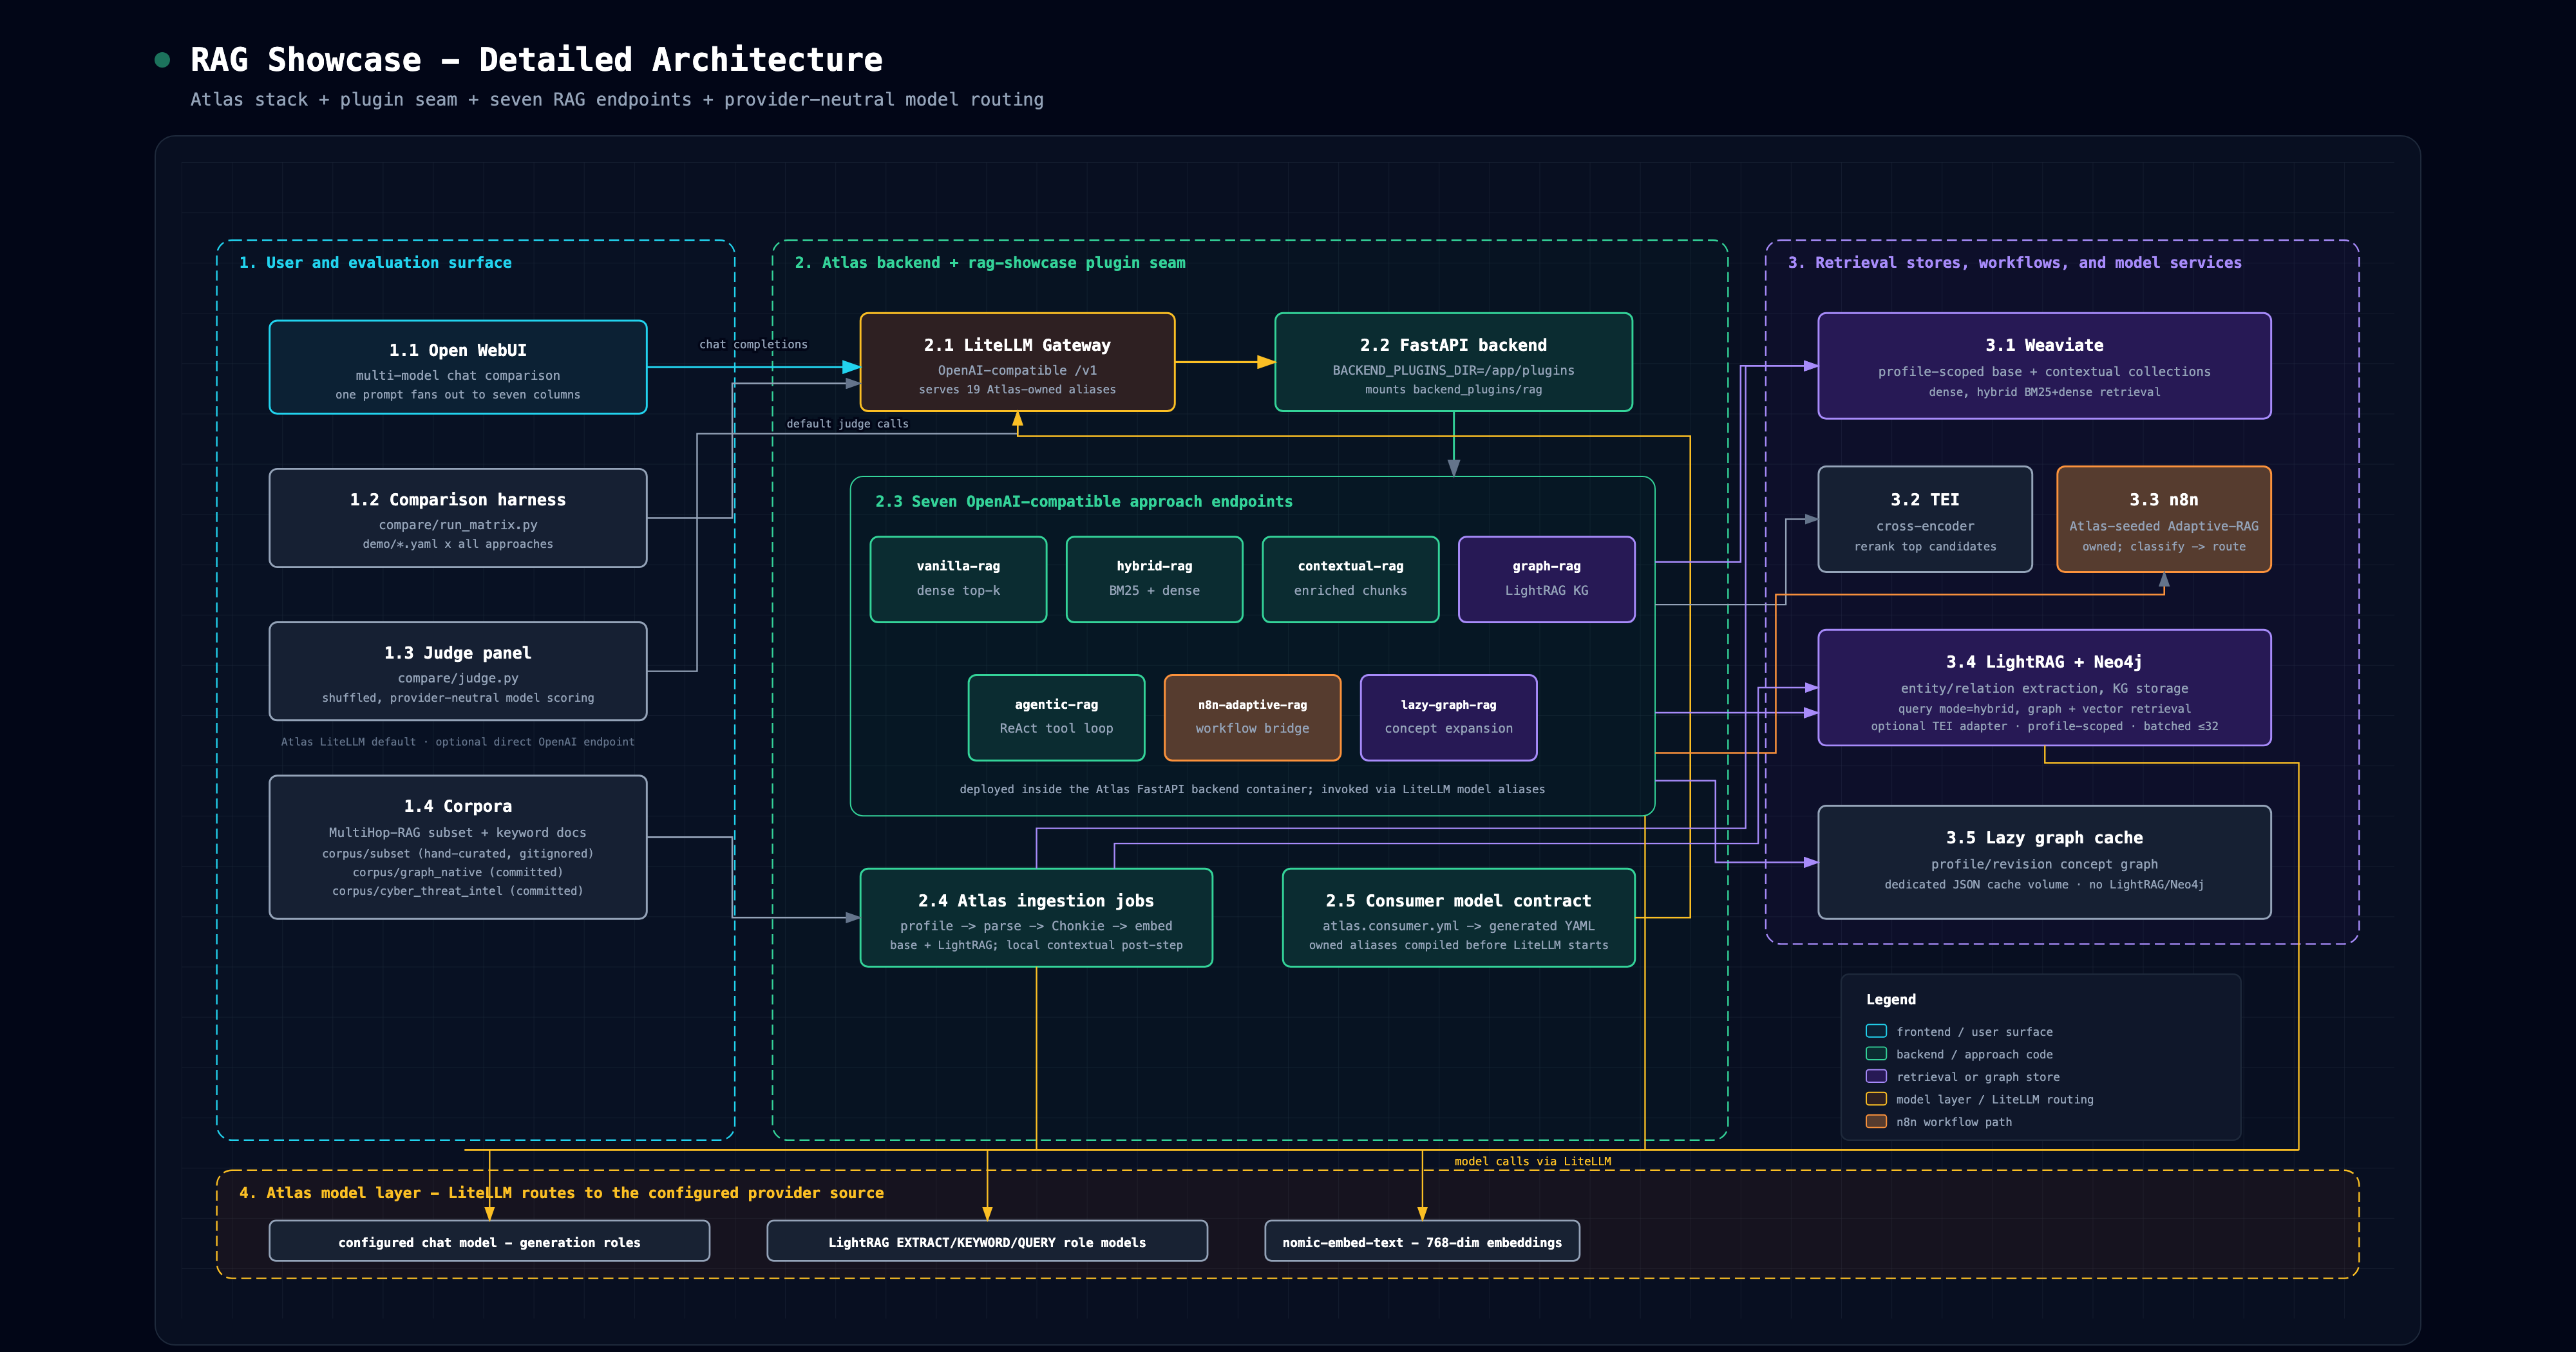The image size is (2576, 1352).
Task: Click '2.3 Seven OpenAI-compatible approach endpoints' heading
Action: point(1083,502)
